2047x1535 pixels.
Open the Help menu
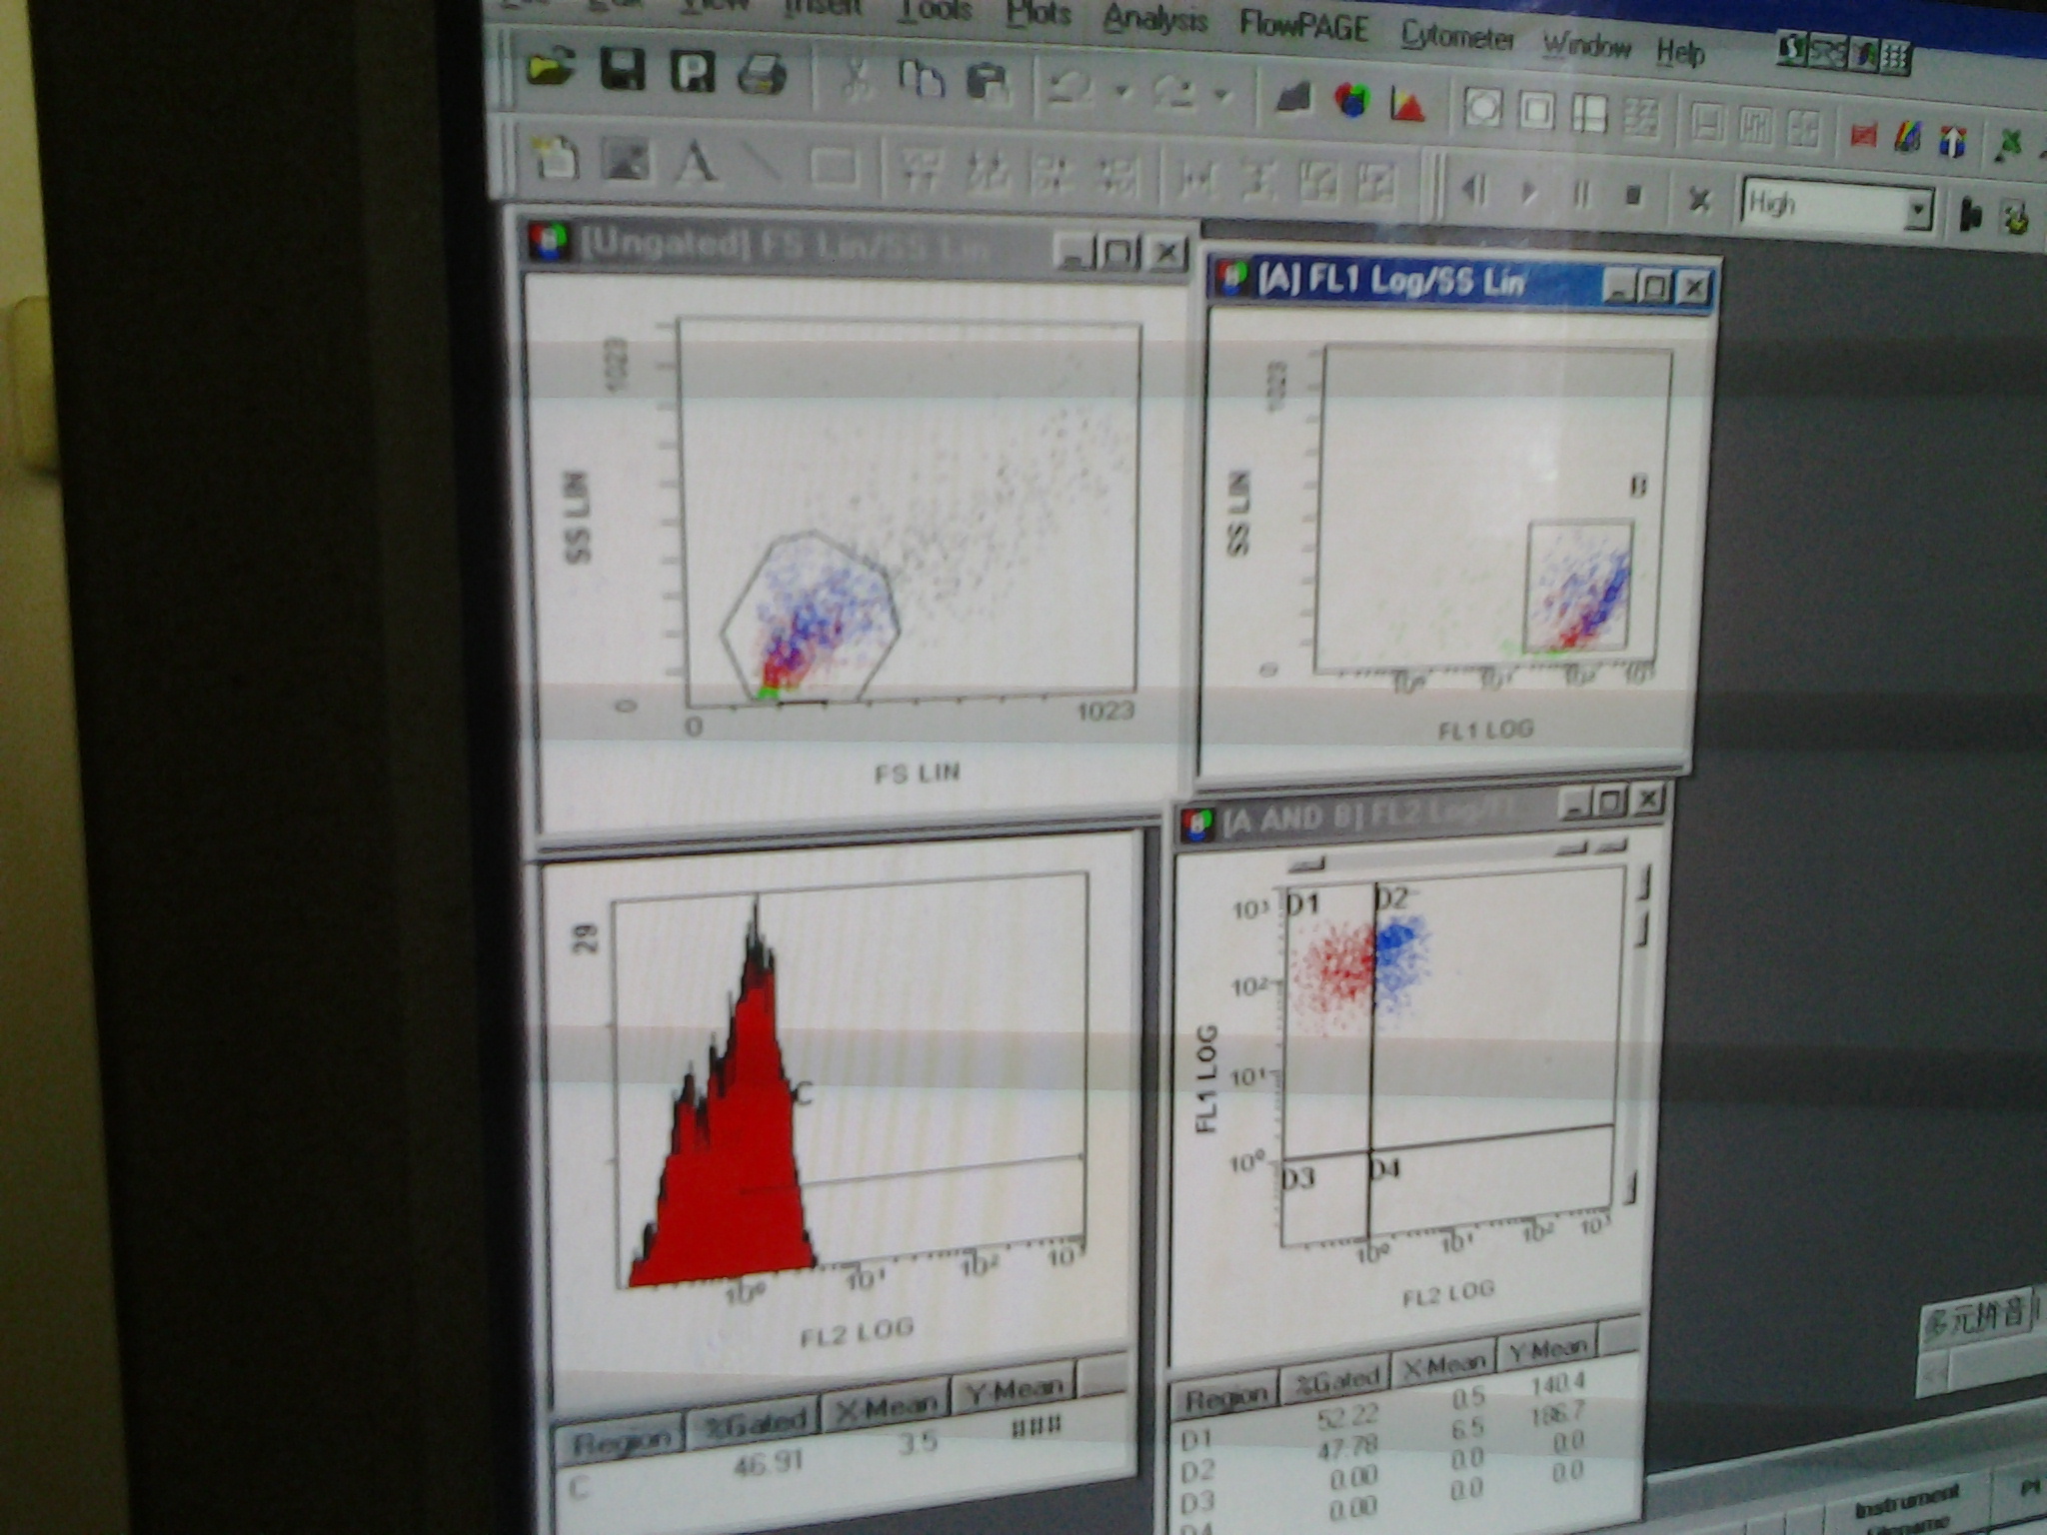[1680, 50]
